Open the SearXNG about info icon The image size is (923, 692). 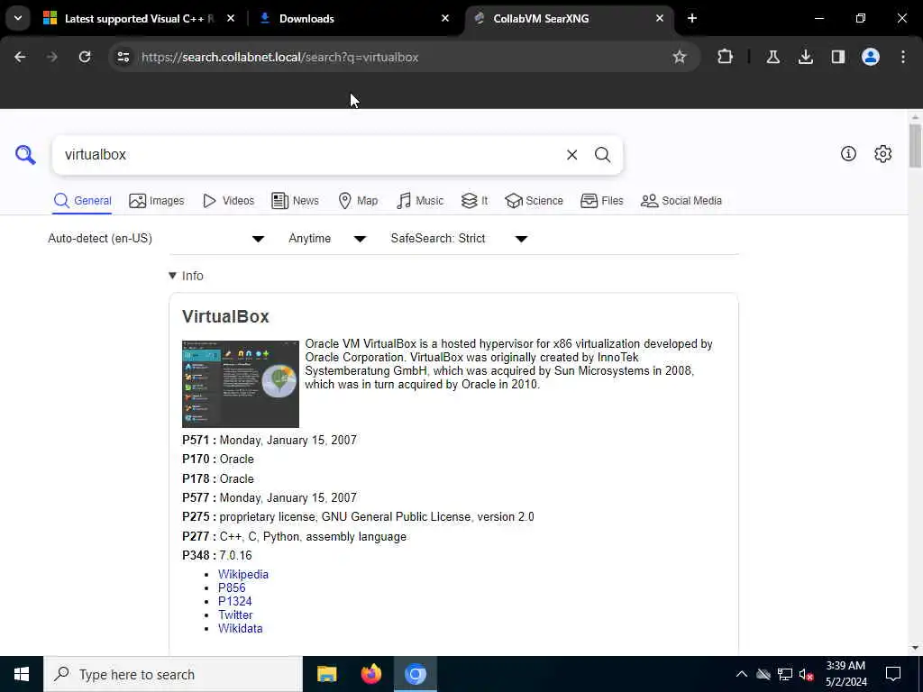(x=848, y=153)
